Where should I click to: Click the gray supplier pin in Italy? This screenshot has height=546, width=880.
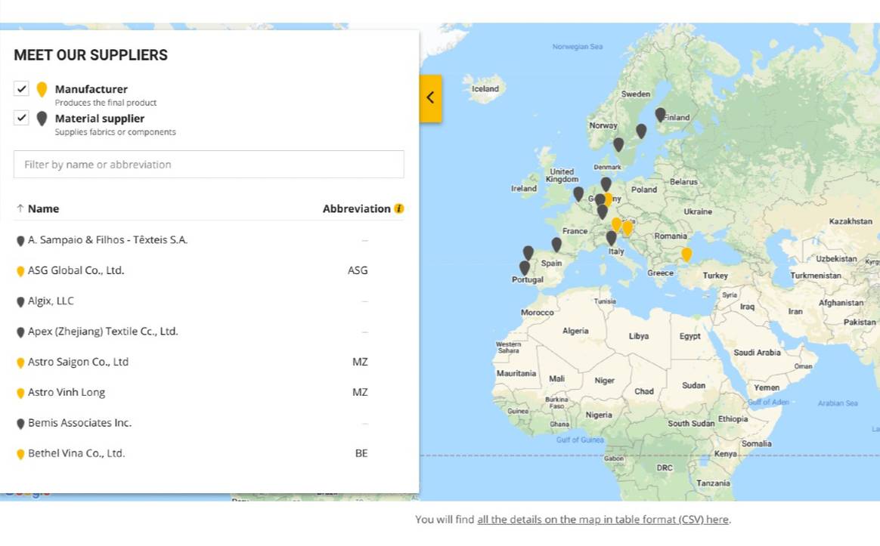(x=611, y=238)
